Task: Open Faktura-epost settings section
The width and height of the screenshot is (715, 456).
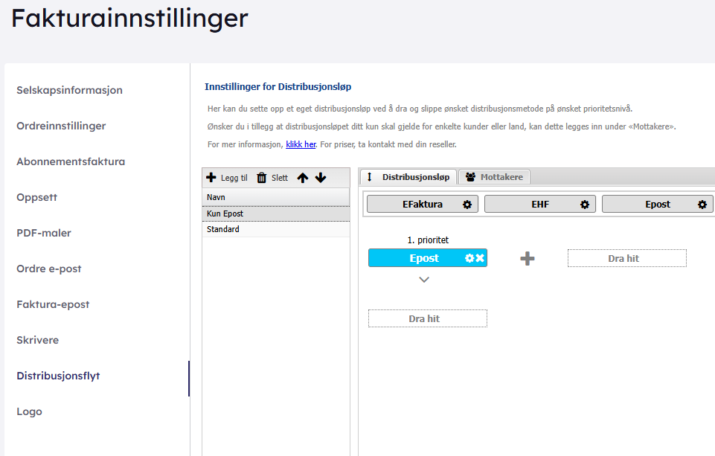Action: click(53, 304)
